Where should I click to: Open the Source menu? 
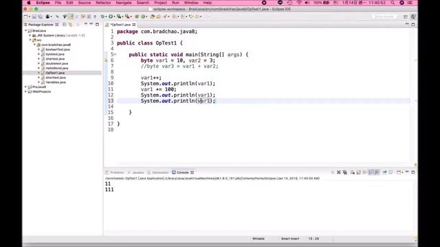[x=84, y=3]
